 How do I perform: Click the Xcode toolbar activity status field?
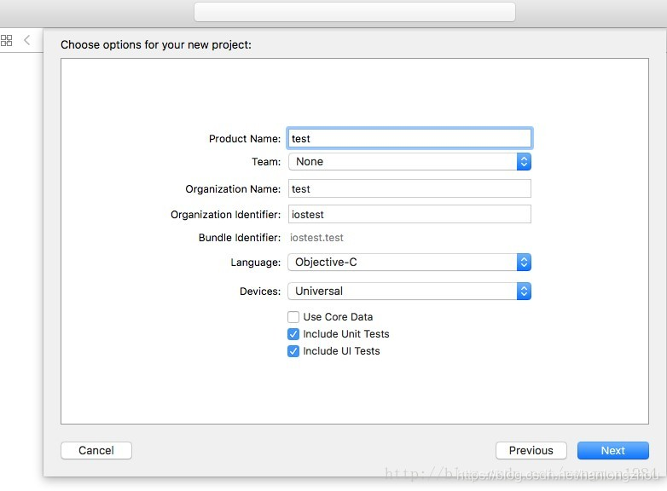355,11
